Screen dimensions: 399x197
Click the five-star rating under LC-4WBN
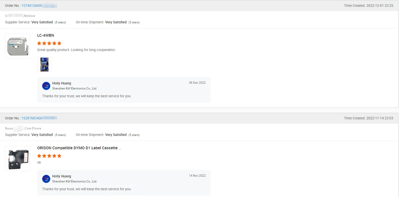pos(49,43)
